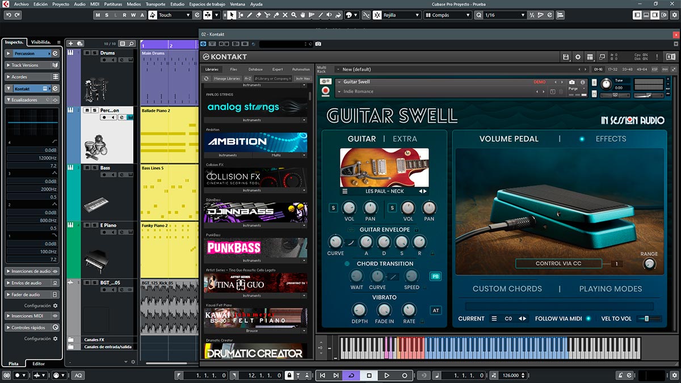Image resolution: width=681 pixels, height=383 pixels.
Task: Click Kontakt library refresh icon
Action: point(207,78)
